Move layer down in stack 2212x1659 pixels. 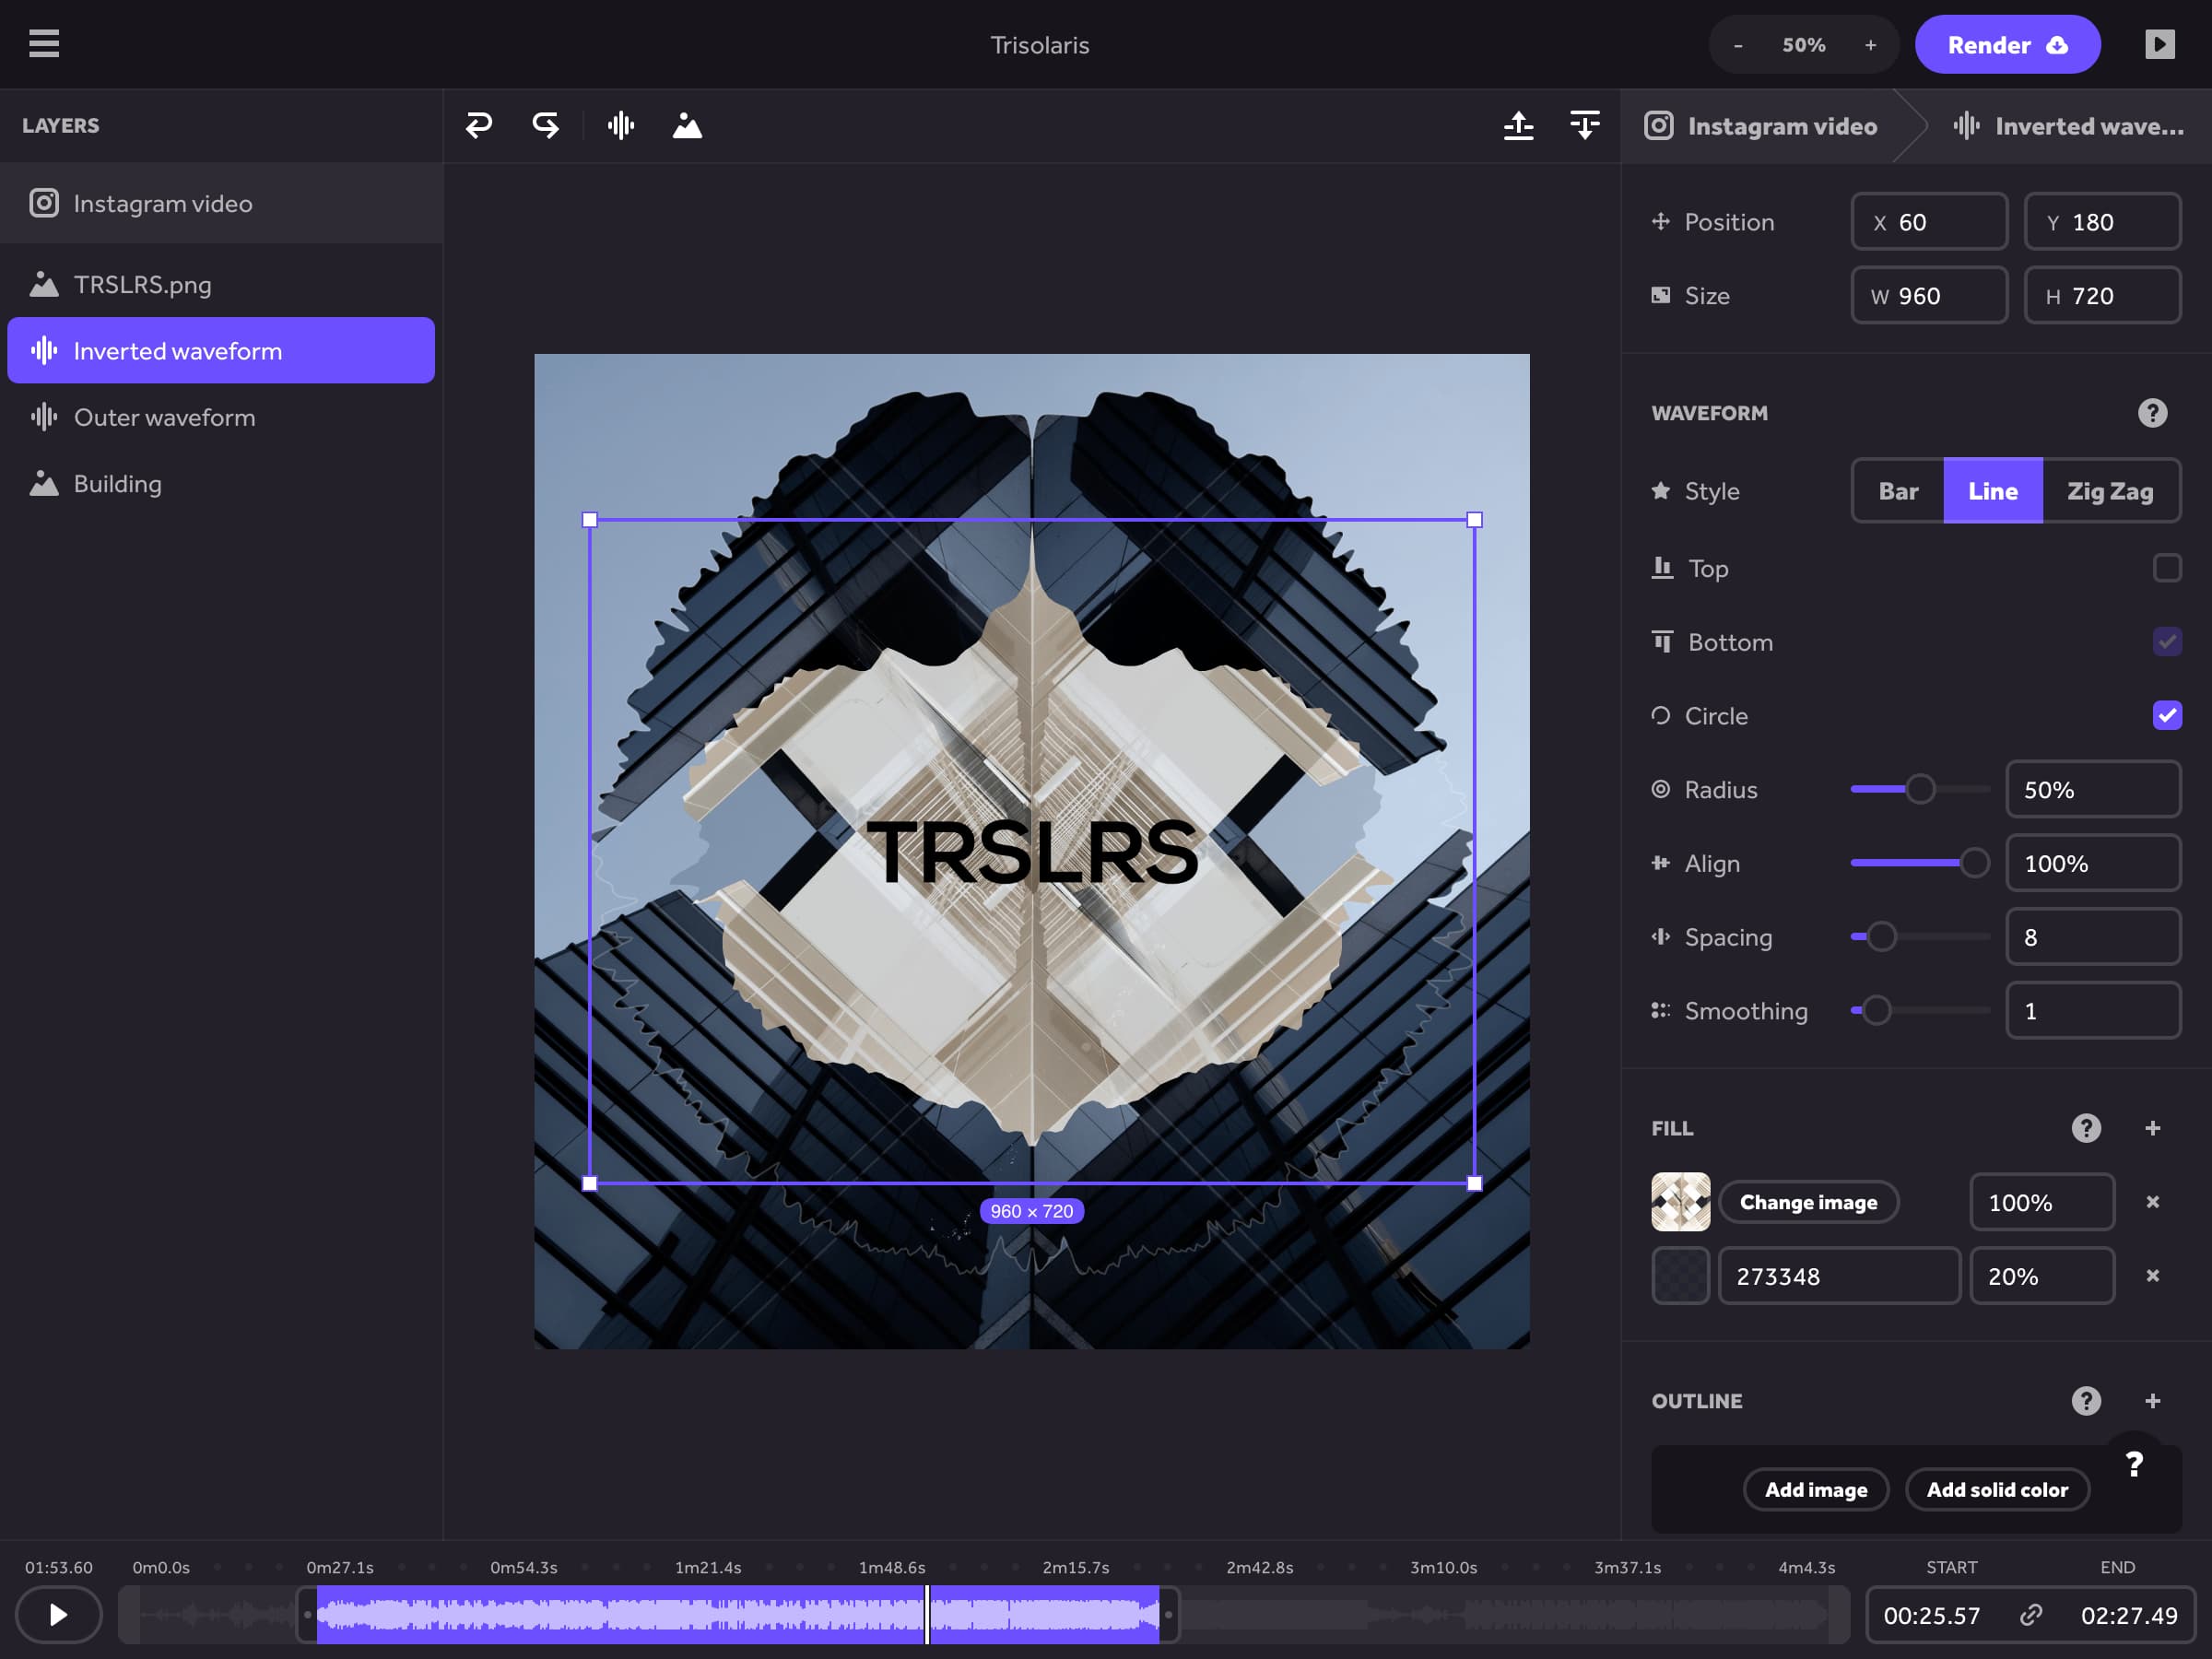point(1585,126)
